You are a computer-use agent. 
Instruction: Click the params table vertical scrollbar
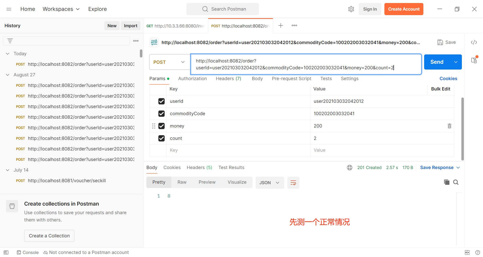point(462,128)
